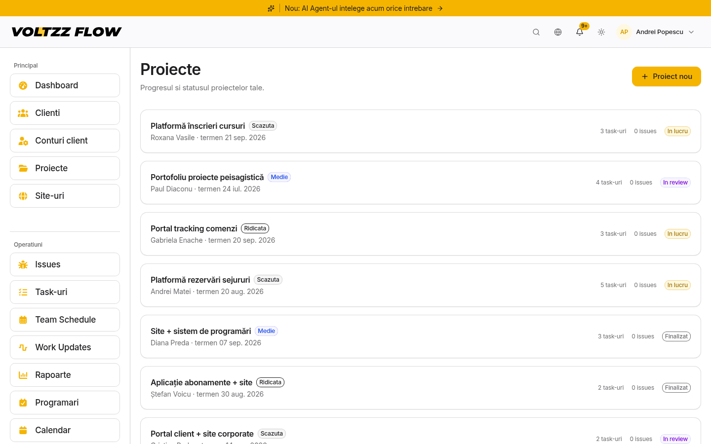Open project Platformă înscrieri cursuri
This screenshot has width=711, height=444.
pos(421,131)
